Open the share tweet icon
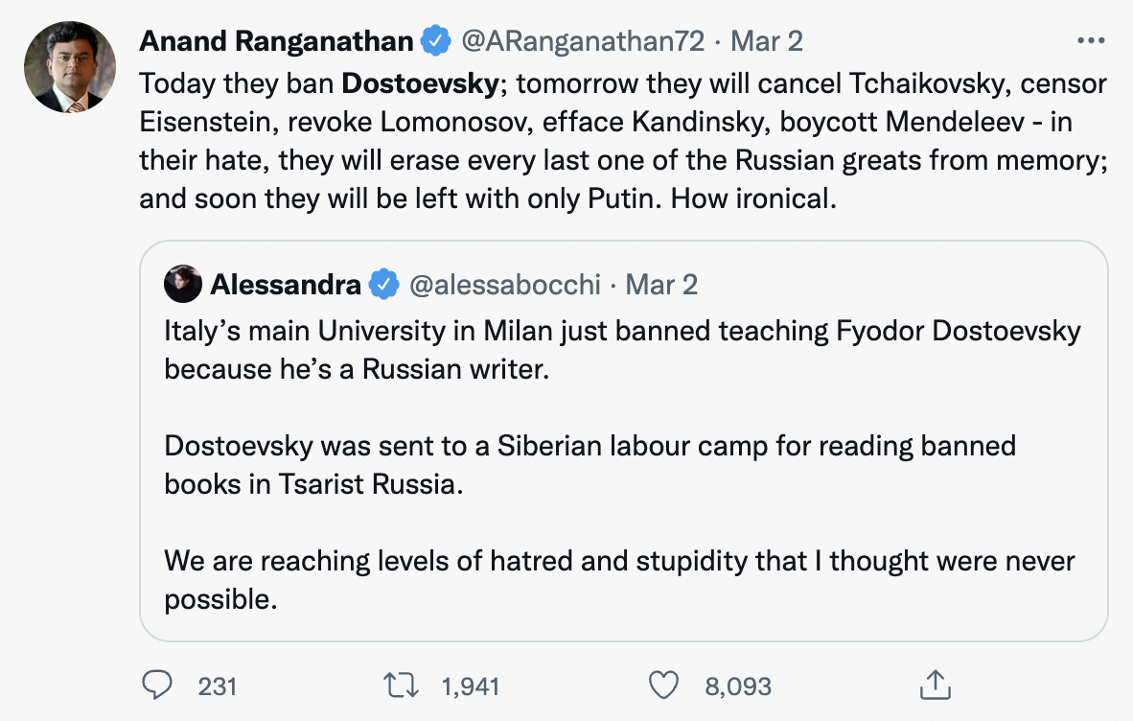1133x721 pixels. coord(932,684)
